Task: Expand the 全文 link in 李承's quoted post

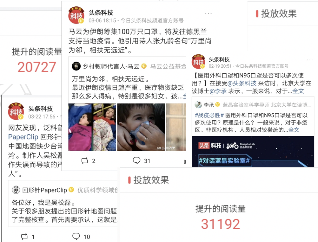Action: click(294, 130)
